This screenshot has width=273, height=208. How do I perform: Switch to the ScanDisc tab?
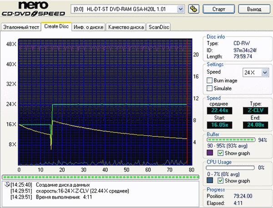159,27
